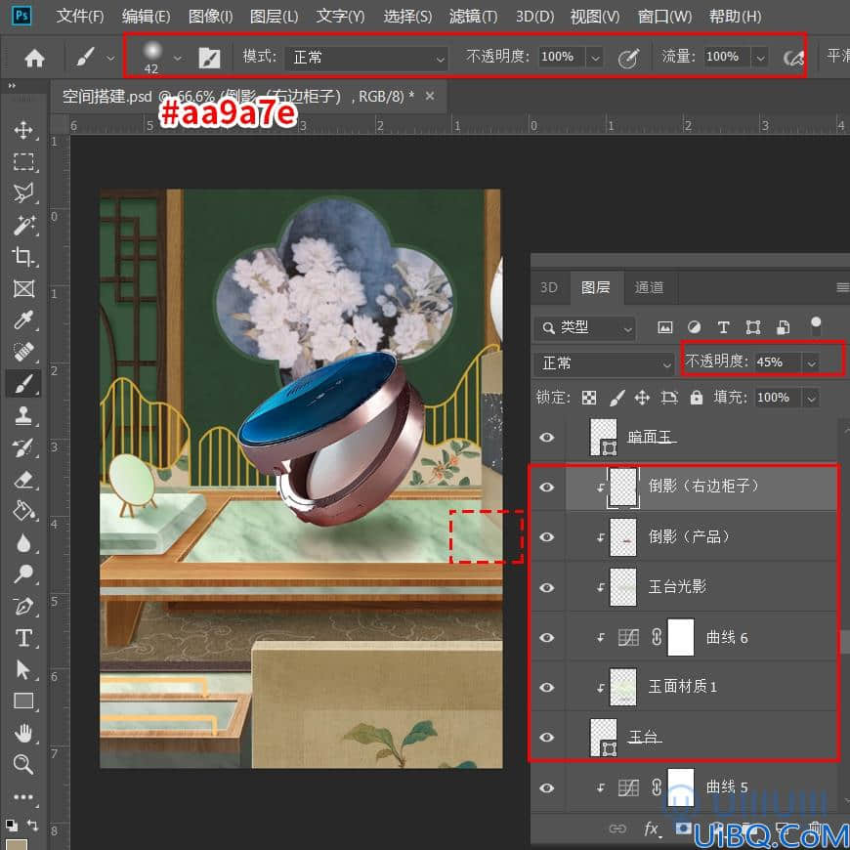Open brush 流量 slider arrow
The height and width of the screenshot is (850, 850).
(760, 58)
